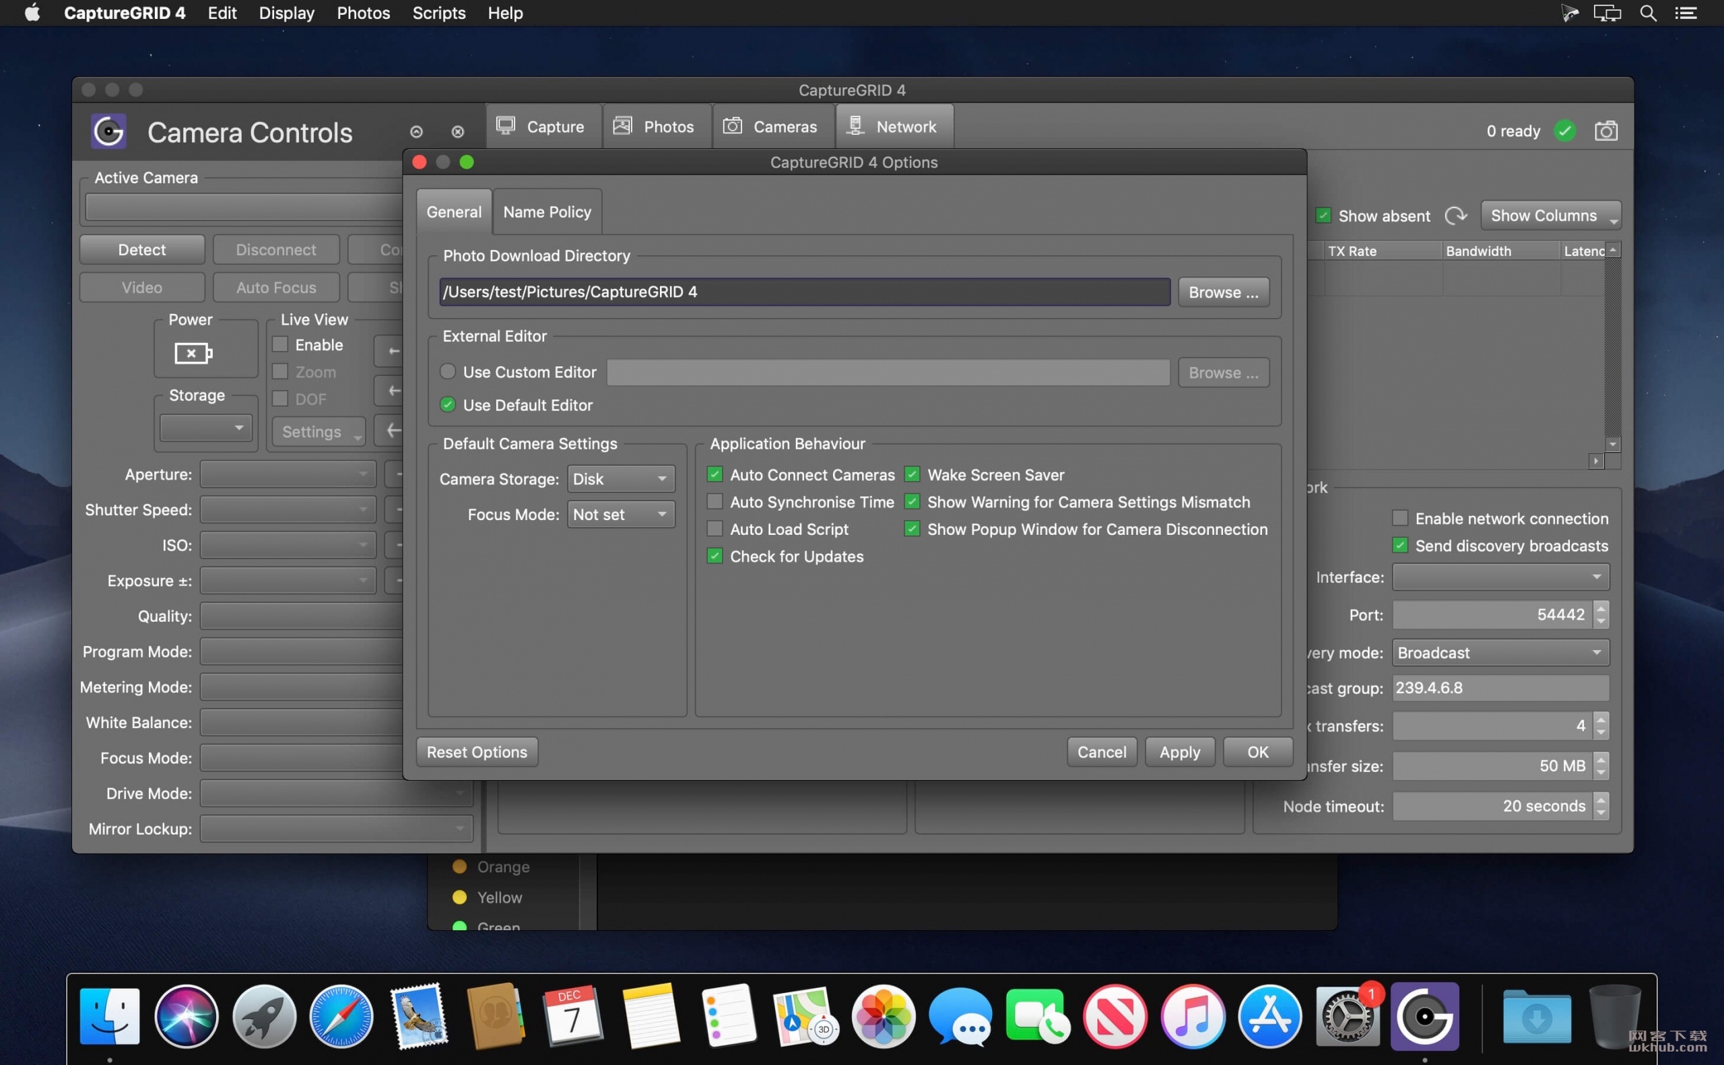Open Show Columns dropdown

point(1550,216)
